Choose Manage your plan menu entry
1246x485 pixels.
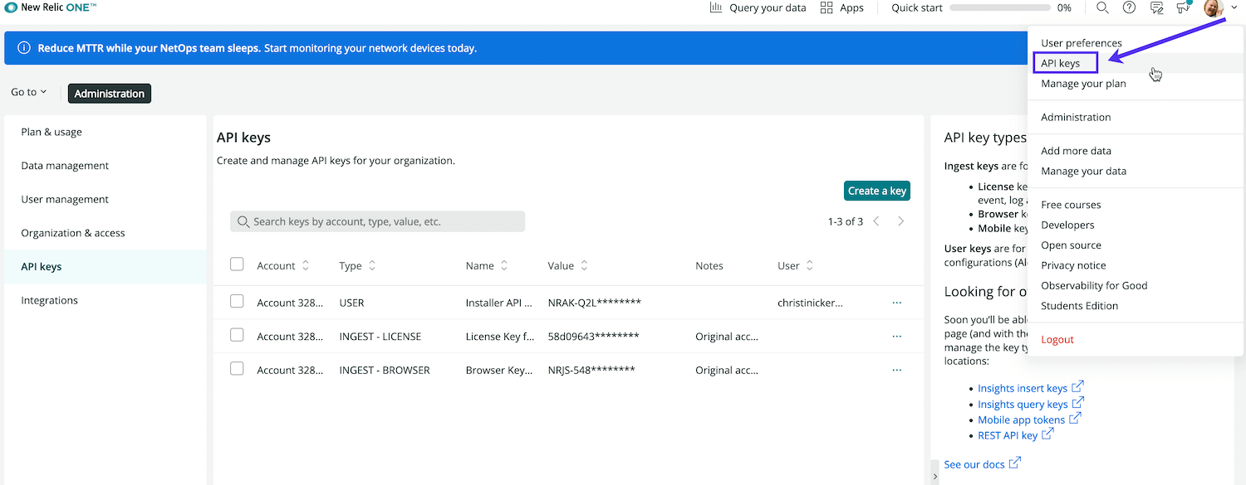[x=1083, y=84]
